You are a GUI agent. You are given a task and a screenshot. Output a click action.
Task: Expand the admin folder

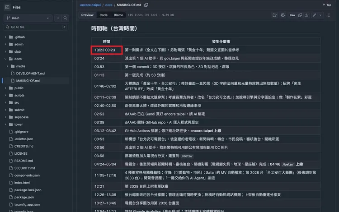click(5, 44)
